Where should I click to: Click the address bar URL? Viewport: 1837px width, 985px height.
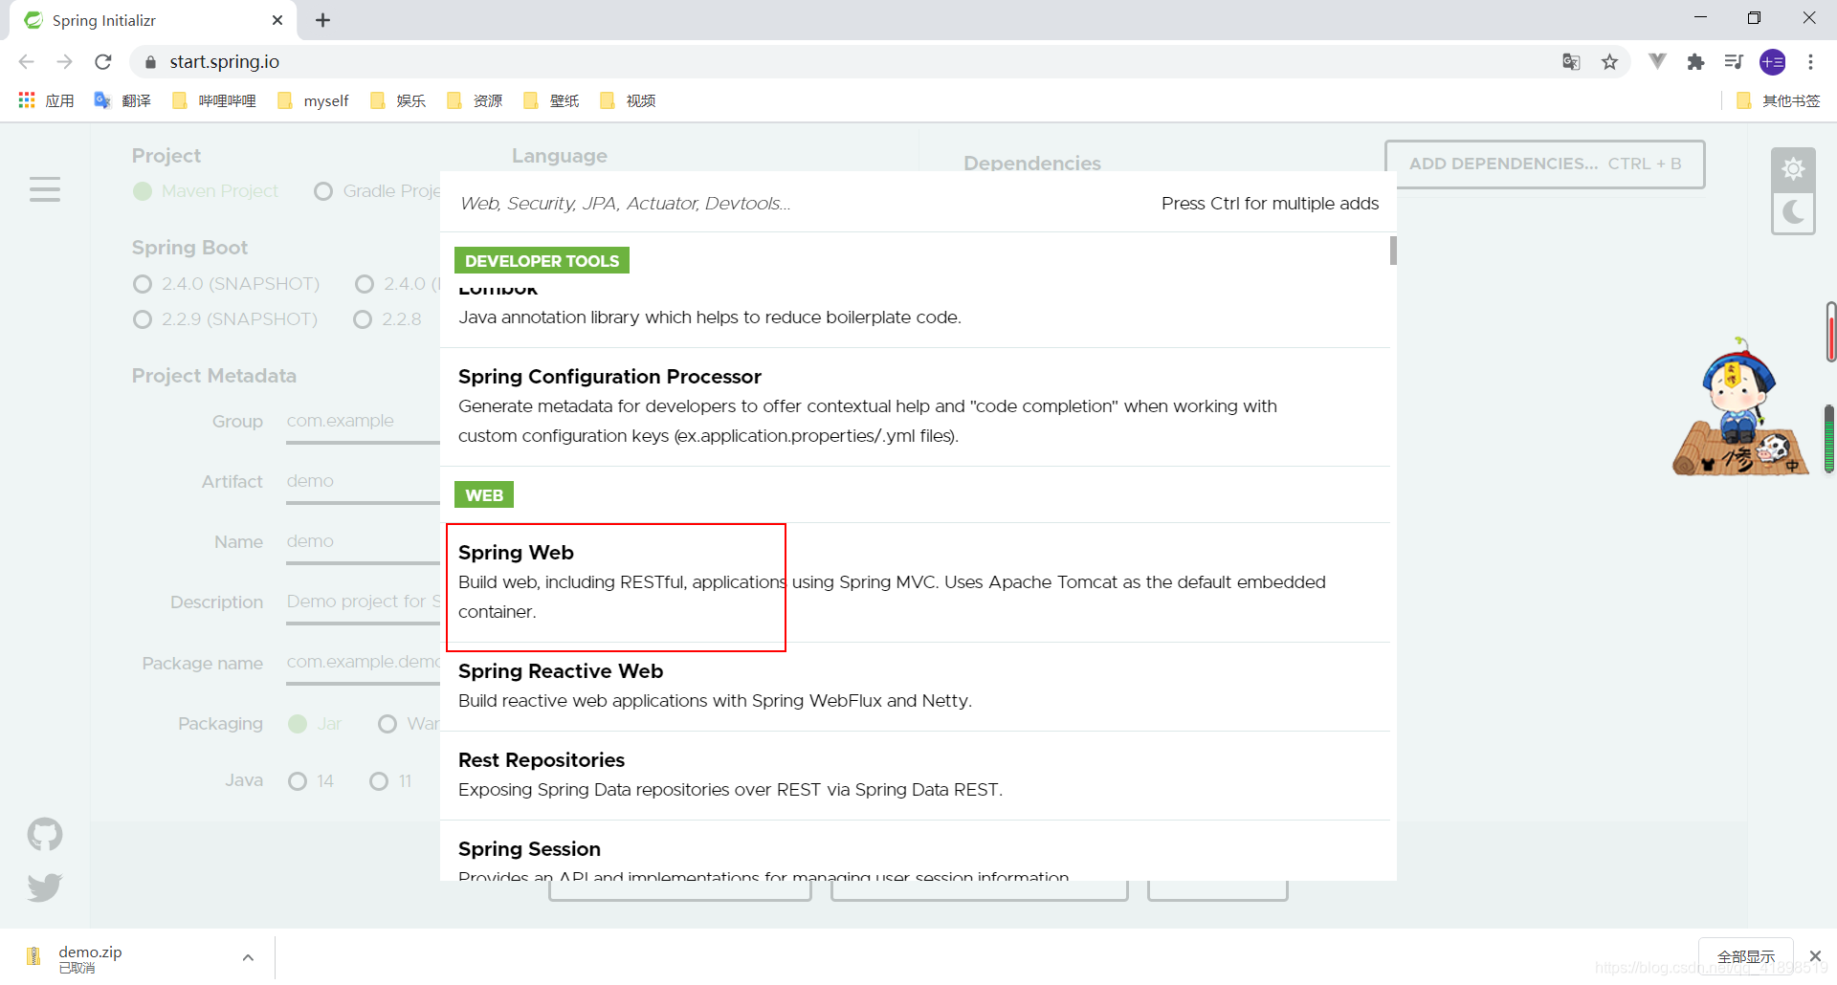[225, 62]
